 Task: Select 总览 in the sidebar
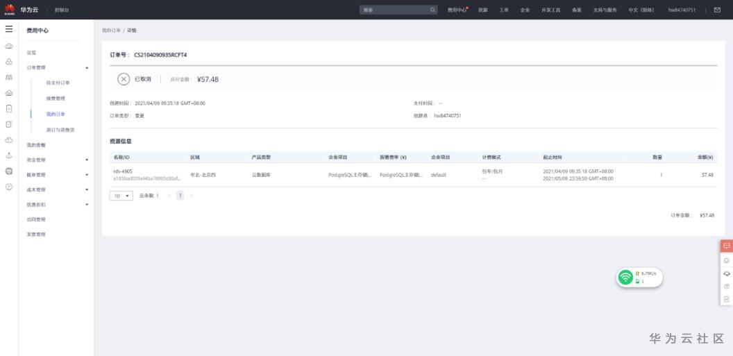click(x=31, y=53)
